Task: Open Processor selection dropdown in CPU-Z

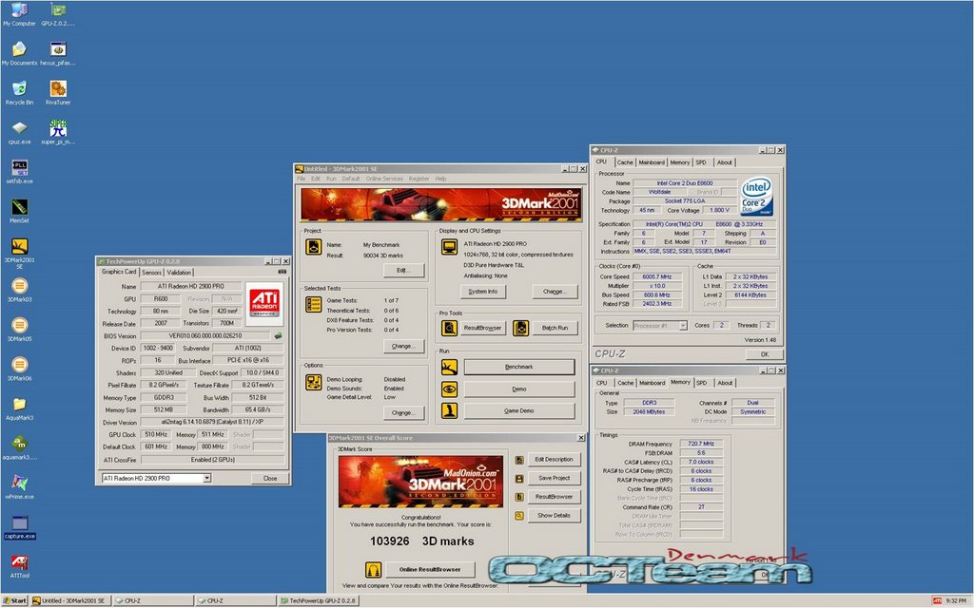Action: [x=683, y=326]
